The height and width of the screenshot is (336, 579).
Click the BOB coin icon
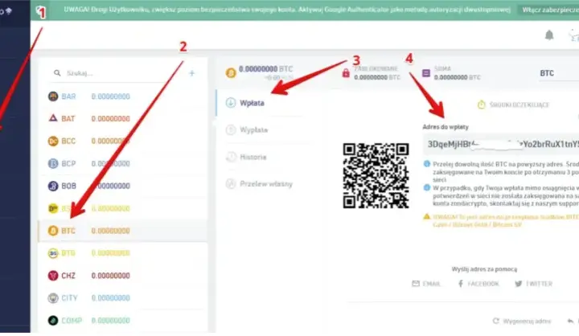click(x=53, y=186)
